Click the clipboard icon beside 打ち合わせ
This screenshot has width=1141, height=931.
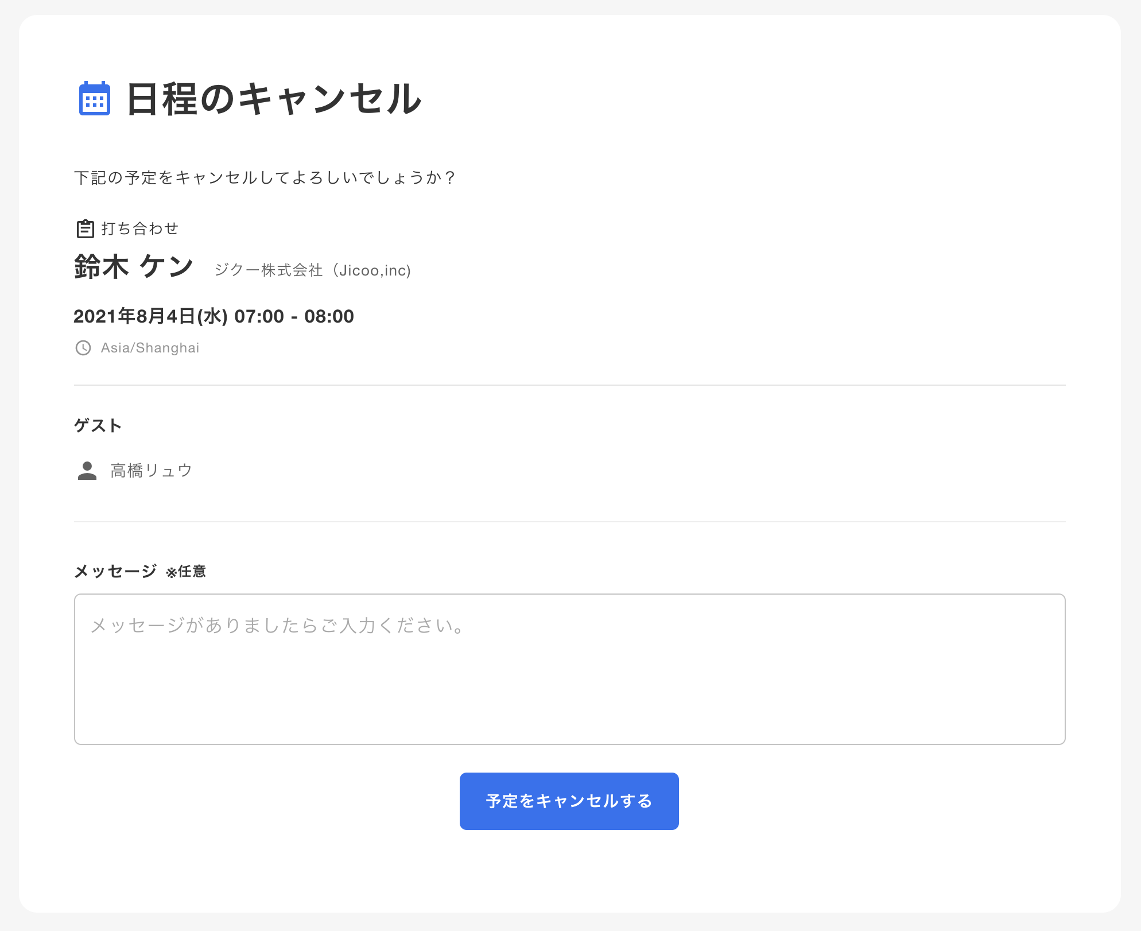[x=86, y=228]
